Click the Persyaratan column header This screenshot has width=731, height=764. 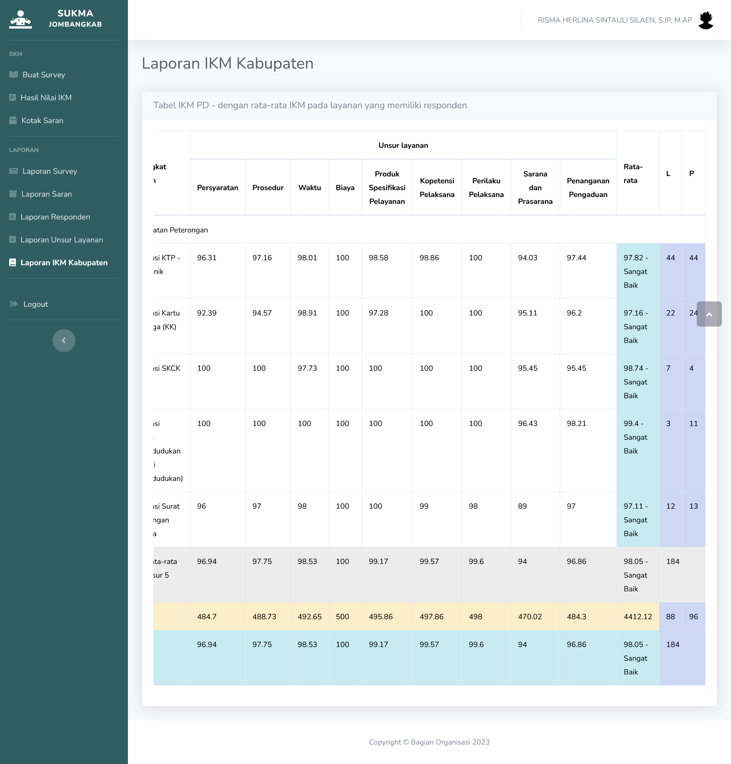tap(217, 187)
